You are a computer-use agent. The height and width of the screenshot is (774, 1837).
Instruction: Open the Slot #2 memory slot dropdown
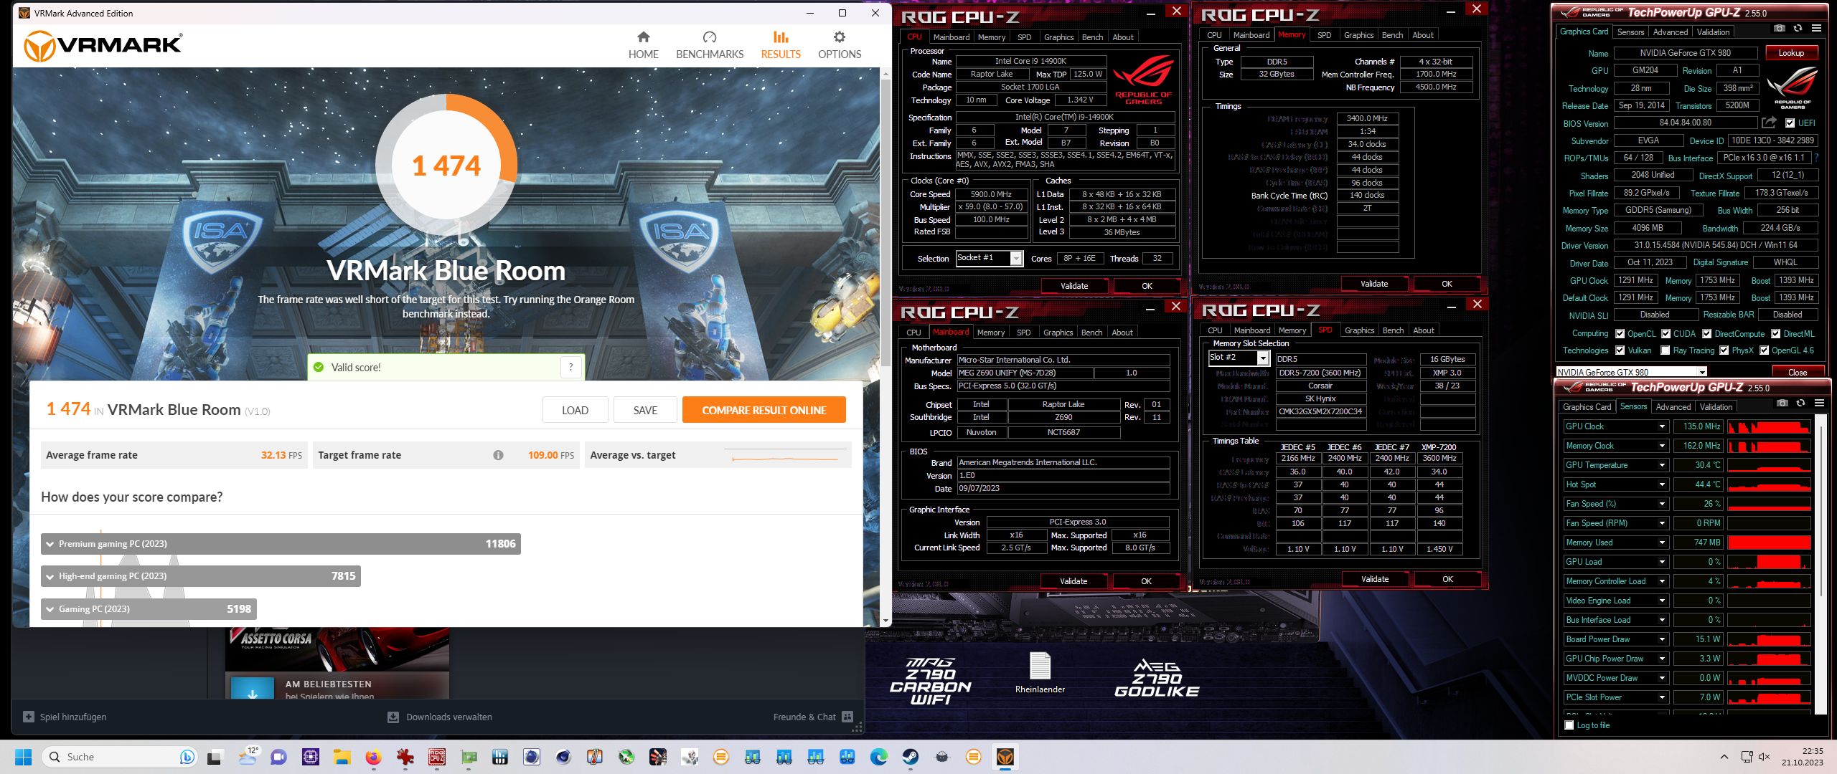1263,358
